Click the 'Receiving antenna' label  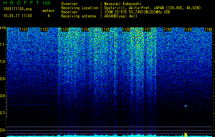click(79, 16)
